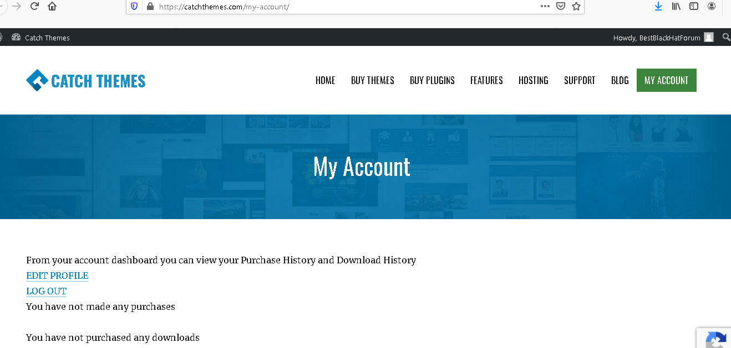
Task: Open the FEATURES nav item
Action: coord(486,80)
